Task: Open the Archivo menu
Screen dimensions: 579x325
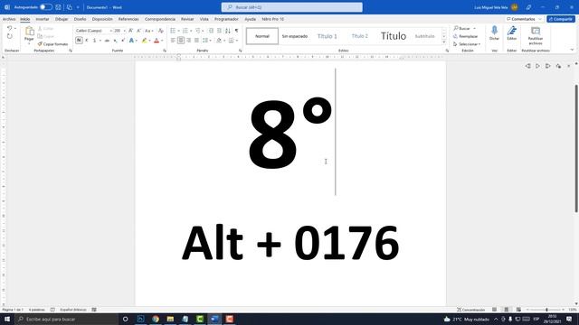Action: pos(9,19)
